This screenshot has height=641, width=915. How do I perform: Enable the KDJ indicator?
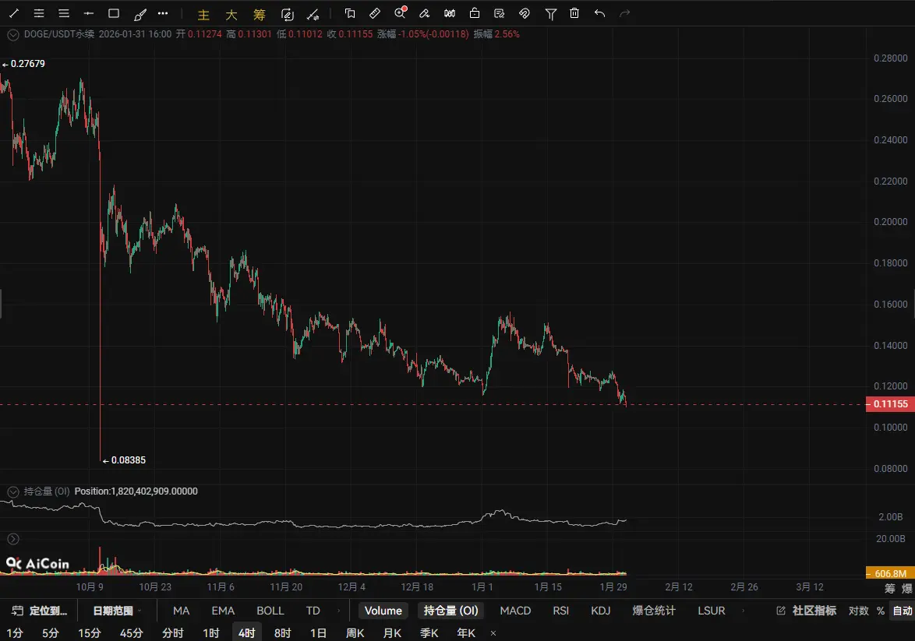click(600, 611)
